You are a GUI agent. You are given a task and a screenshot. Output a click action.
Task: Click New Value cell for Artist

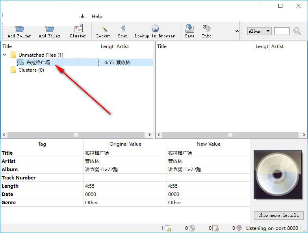click(x=208, y=161)
